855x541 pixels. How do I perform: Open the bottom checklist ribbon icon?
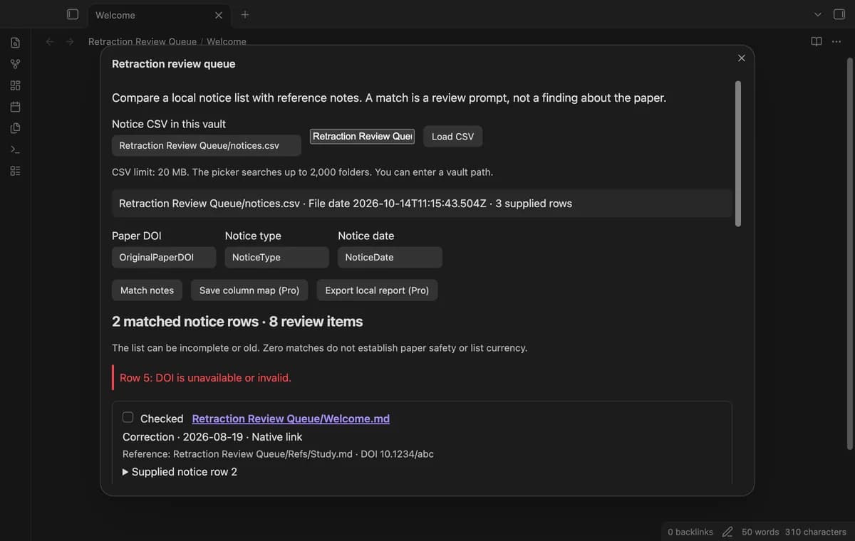pyautogui.click(x=15, y=171)
